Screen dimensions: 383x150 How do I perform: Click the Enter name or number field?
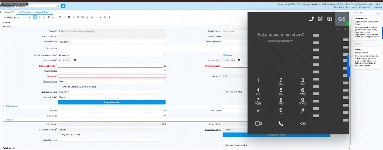pos(279,35)
